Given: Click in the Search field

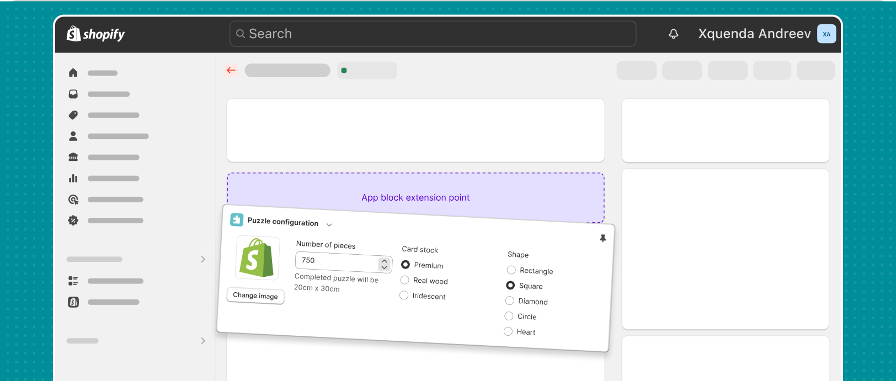Looking at the screenshot, I should [x=433, y=34].
